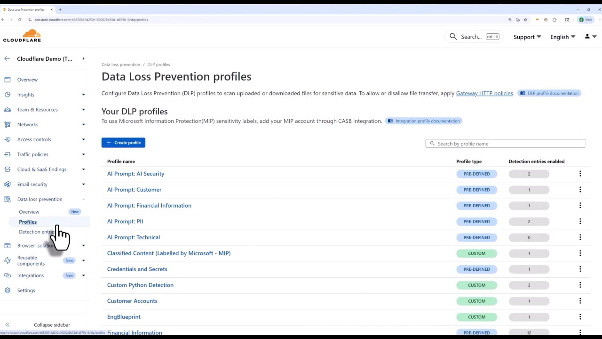This screenshot has height=339, width=602.
Task: Open the Work browser profile button
Action: coord(586,20)
